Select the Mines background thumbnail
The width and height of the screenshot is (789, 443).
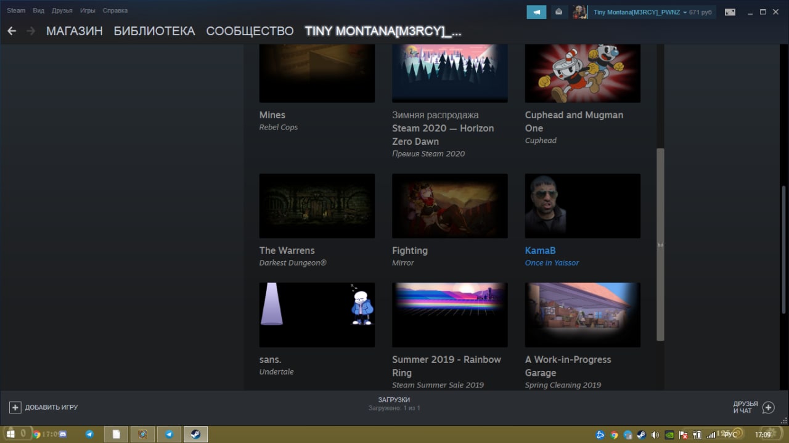pos(317,73)
